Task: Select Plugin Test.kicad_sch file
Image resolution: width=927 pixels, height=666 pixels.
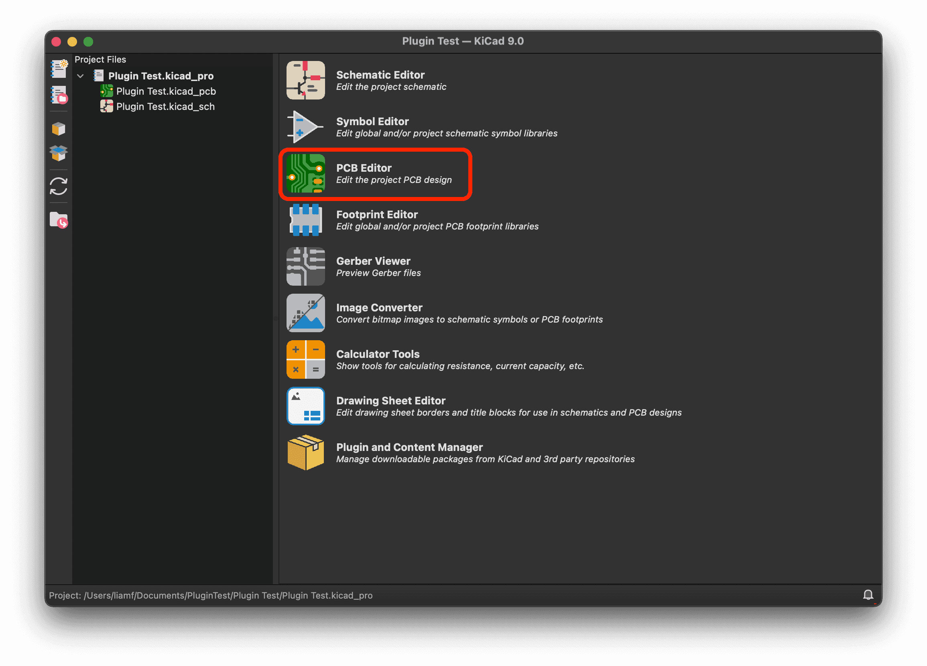Action: click(x=165, y=107)
